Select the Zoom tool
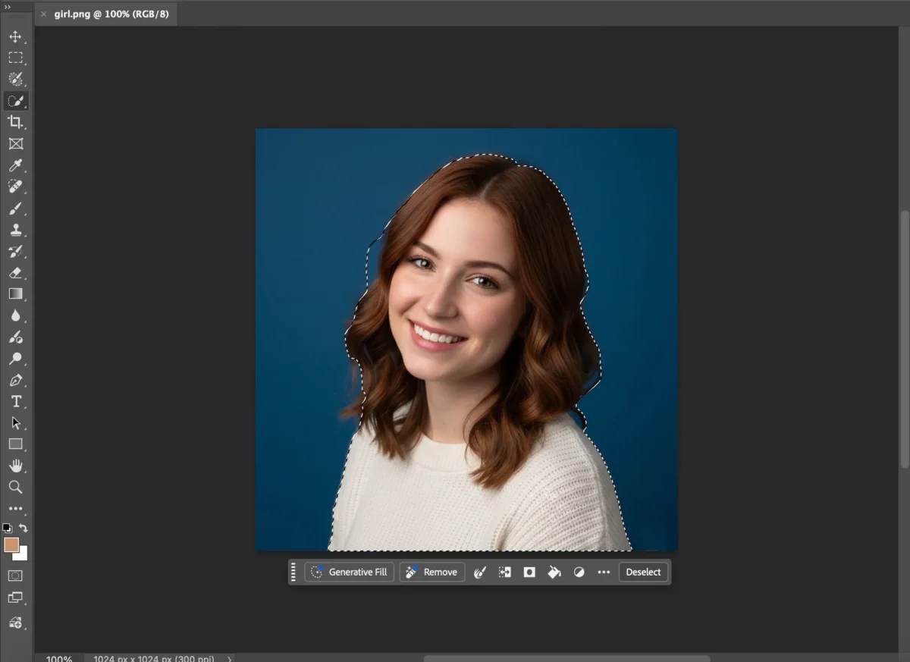 [x=16, y=487]
